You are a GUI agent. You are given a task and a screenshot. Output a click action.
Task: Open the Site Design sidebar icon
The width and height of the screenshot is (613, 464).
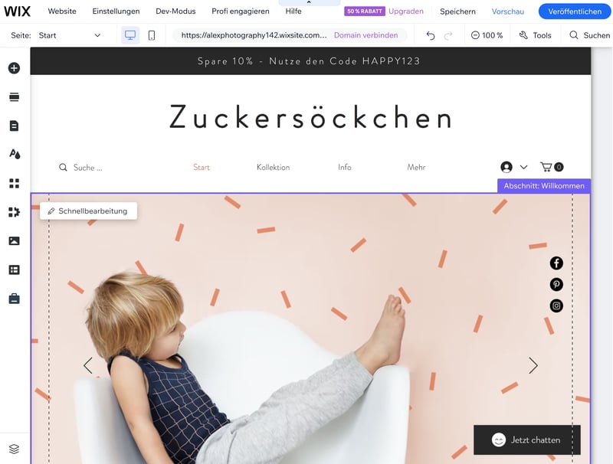point(15,154)
